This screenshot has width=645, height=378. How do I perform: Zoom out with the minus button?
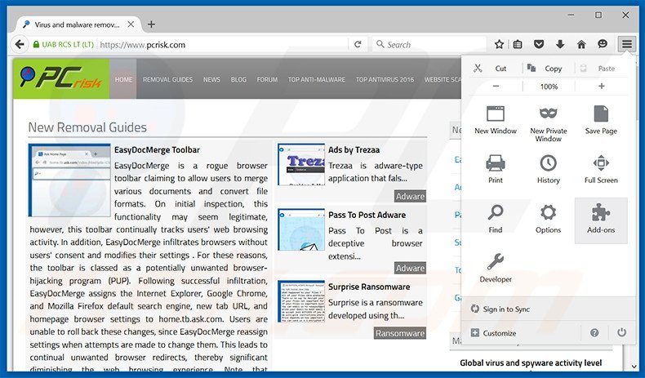coord(496,86)
